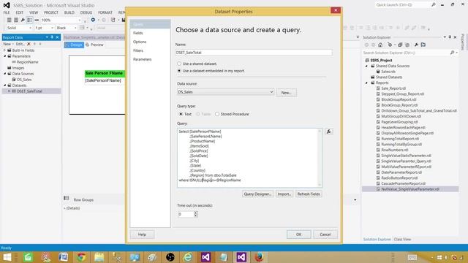
Task: Open NullValue_SingleValueParameter.rdl in Solution Explorer
Action: [x=410, y=189]
